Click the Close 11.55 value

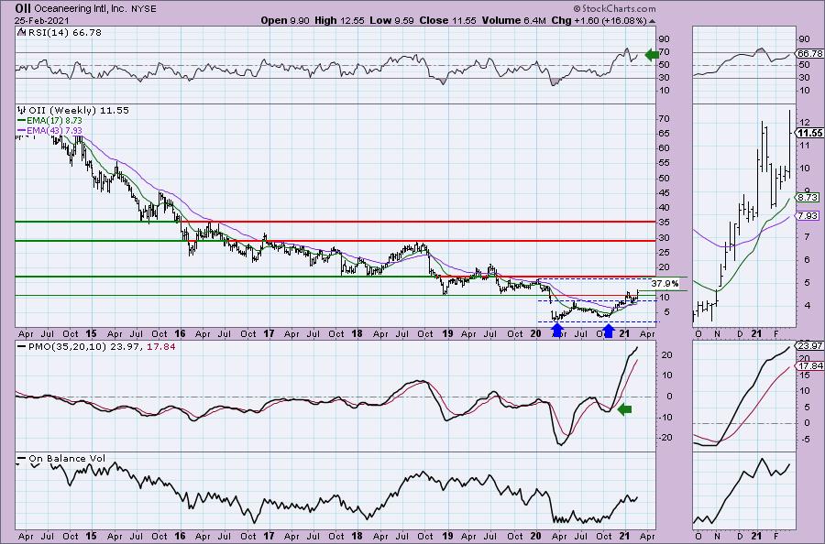pyautogui.click(x=447, y=20)
